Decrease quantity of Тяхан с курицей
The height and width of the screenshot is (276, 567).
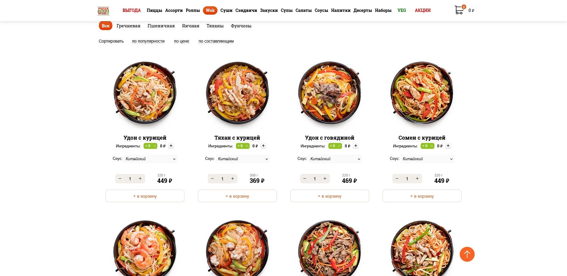pos(212,179)
